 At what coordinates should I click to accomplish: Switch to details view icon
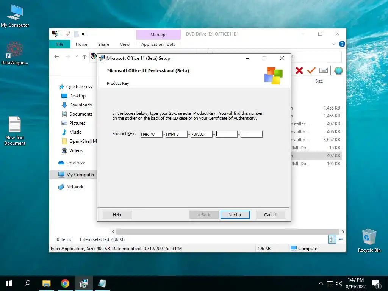pyautogui.click(x=332, y=239)
